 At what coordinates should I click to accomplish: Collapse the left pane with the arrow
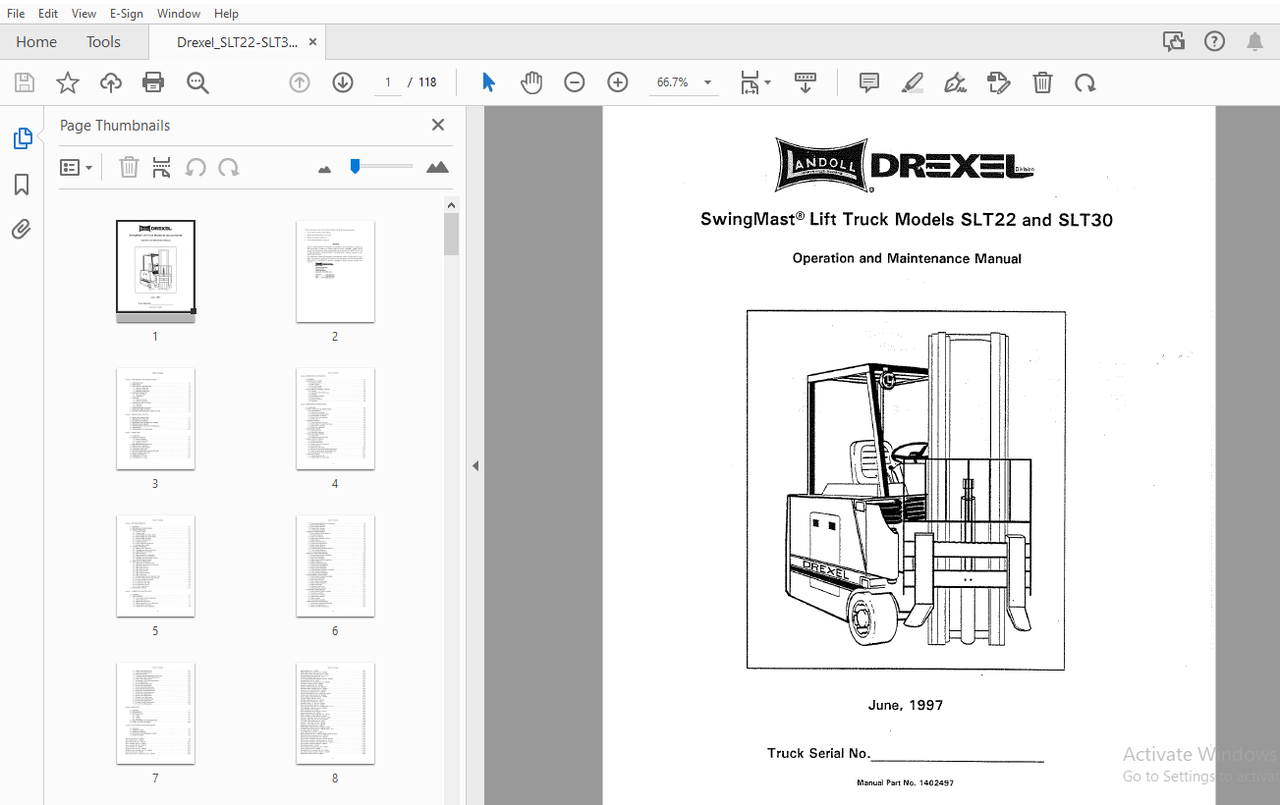[475, 465]
